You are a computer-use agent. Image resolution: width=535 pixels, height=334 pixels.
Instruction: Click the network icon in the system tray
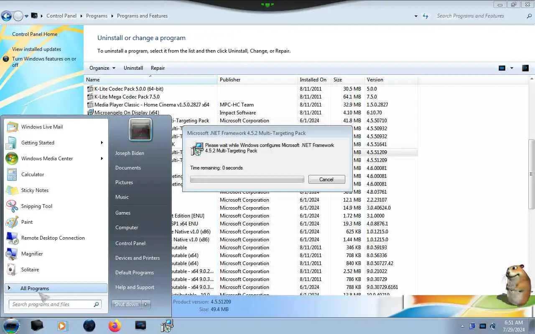point(483,326)
